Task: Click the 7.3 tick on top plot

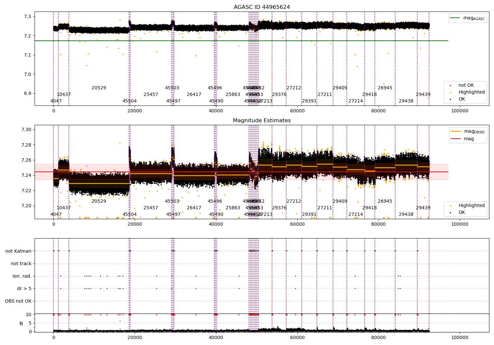Action: [x=28, y=17]
